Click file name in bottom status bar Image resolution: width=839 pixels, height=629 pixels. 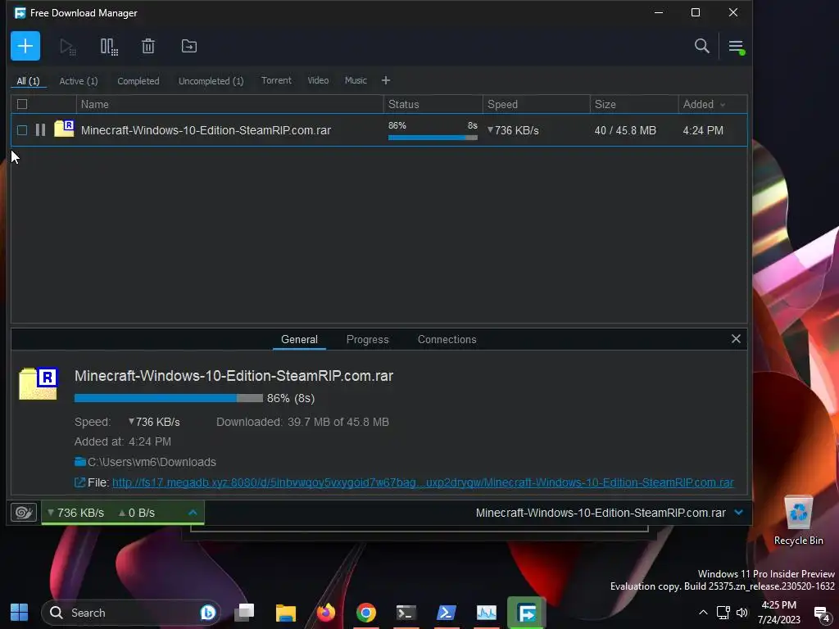click(x=601, y=513)
